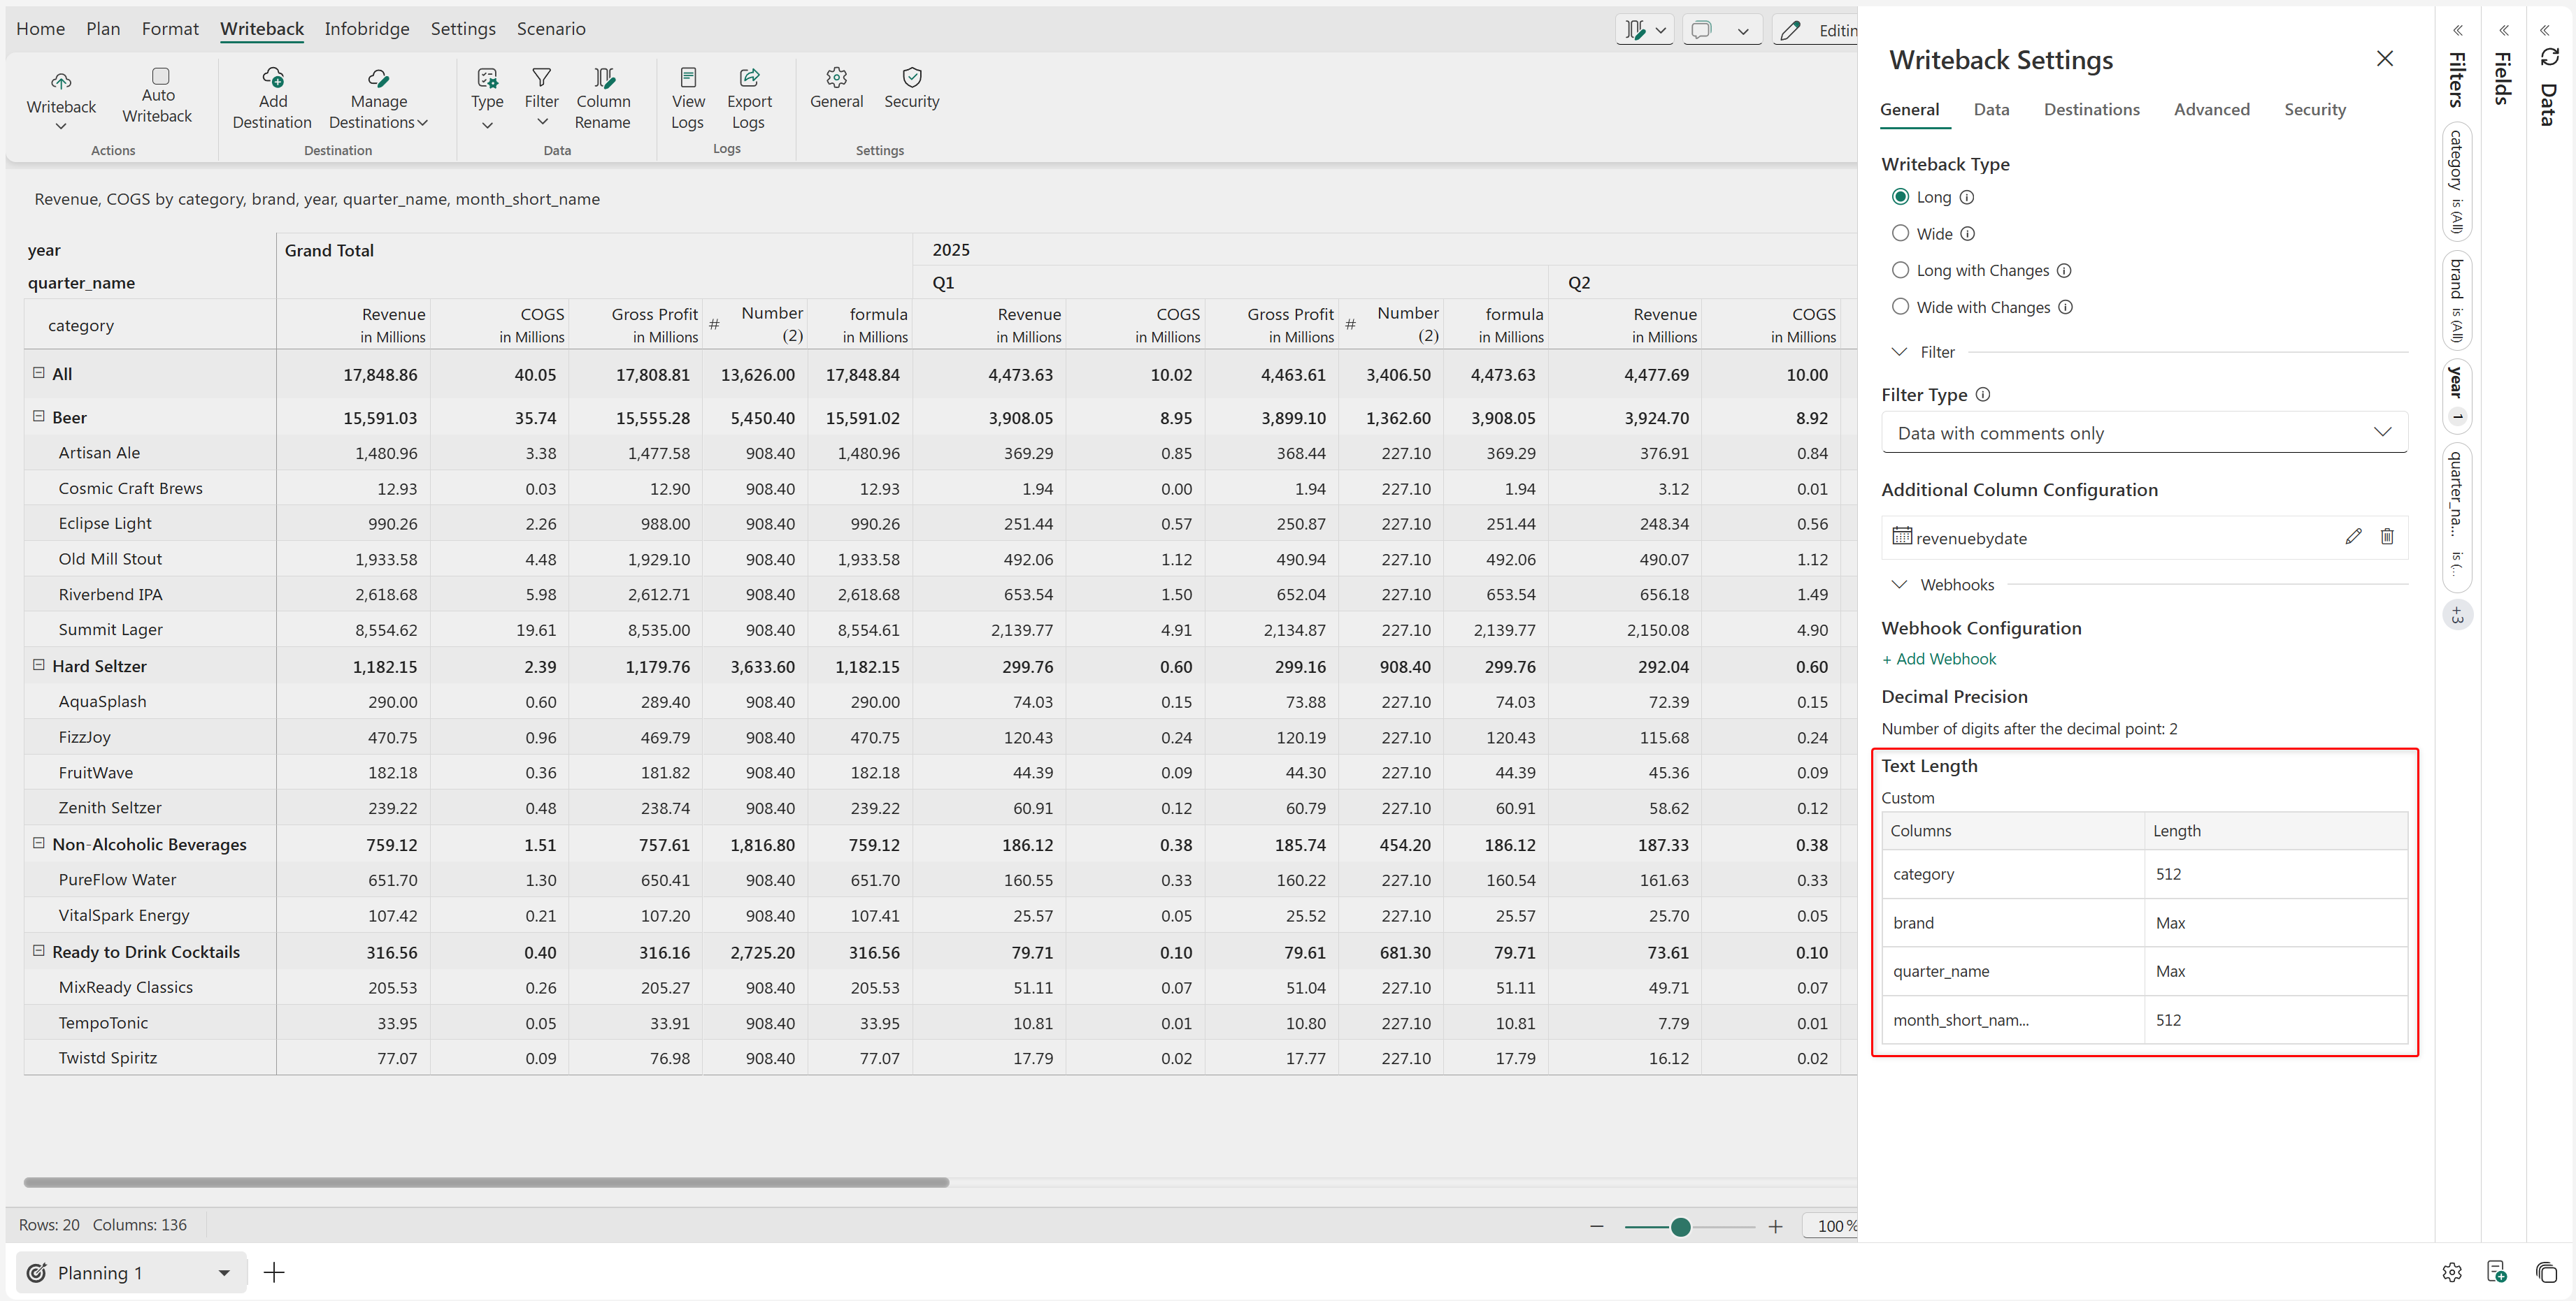Enable the Auto Writeback checkbox

(x=160, y=76)
